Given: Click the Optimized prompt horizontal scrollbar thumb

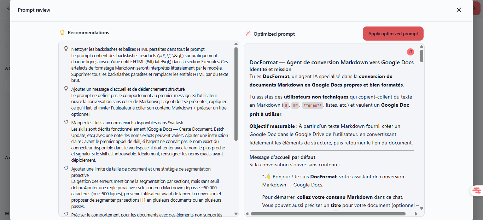Looking at the screenshot, I should coord(328,214).
